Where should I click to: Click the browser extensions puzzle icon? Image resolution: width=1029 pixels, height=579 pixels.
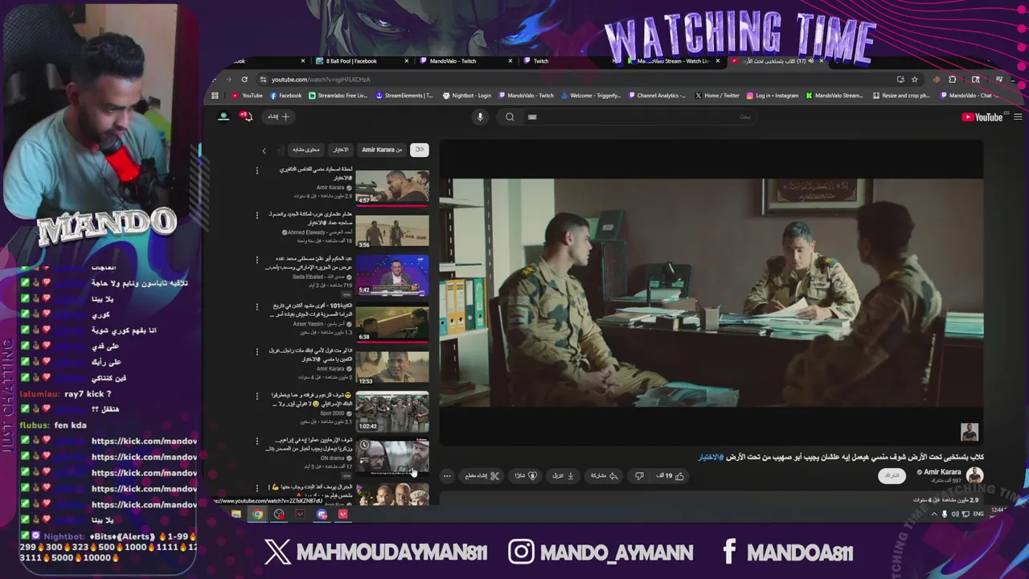click(953, 80)
